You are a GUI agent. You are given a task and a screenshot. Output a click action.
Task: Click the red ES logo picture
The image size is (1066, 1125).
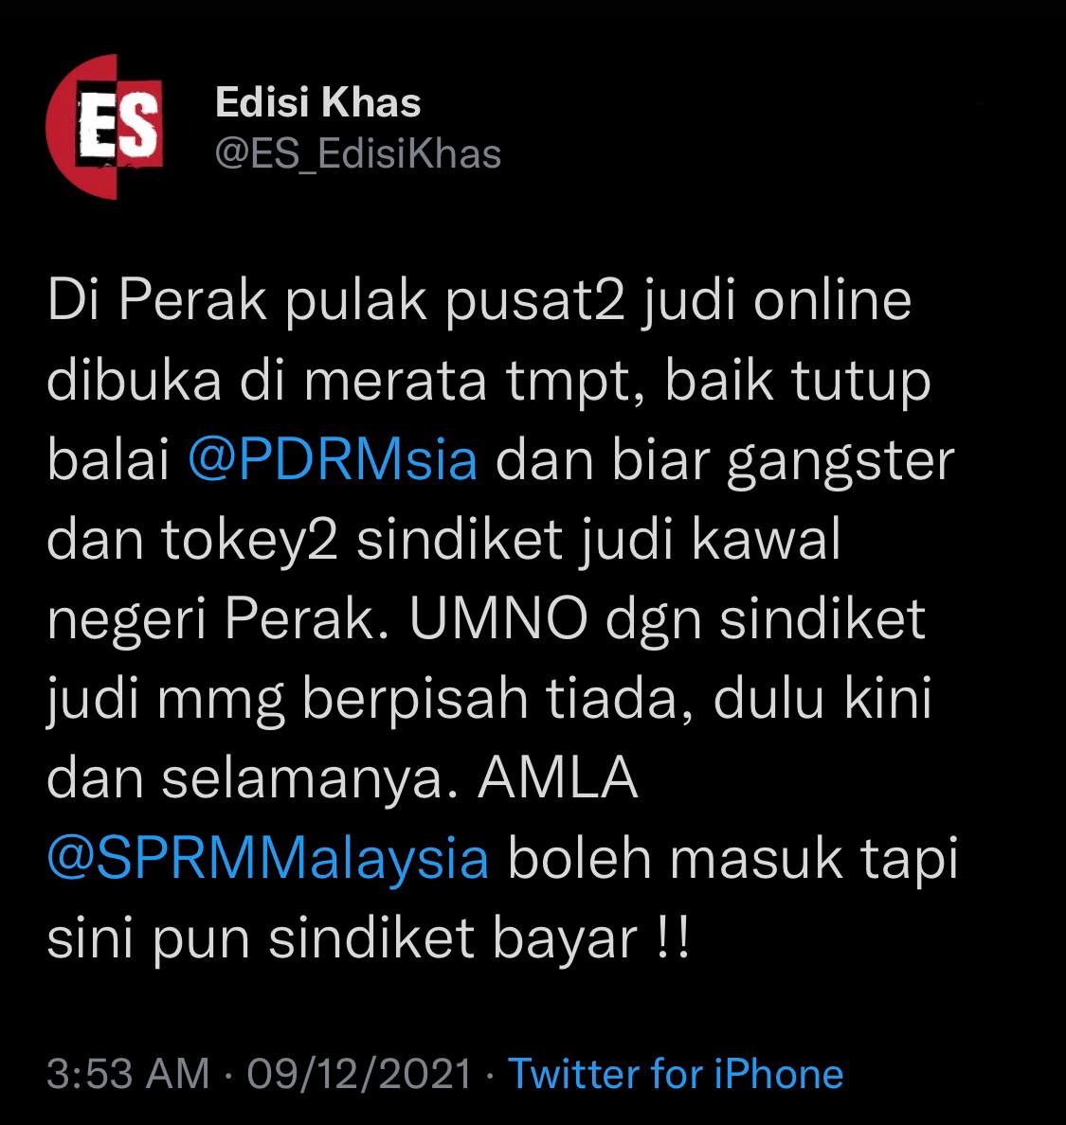pyautogui.click(x=105, y=126)
